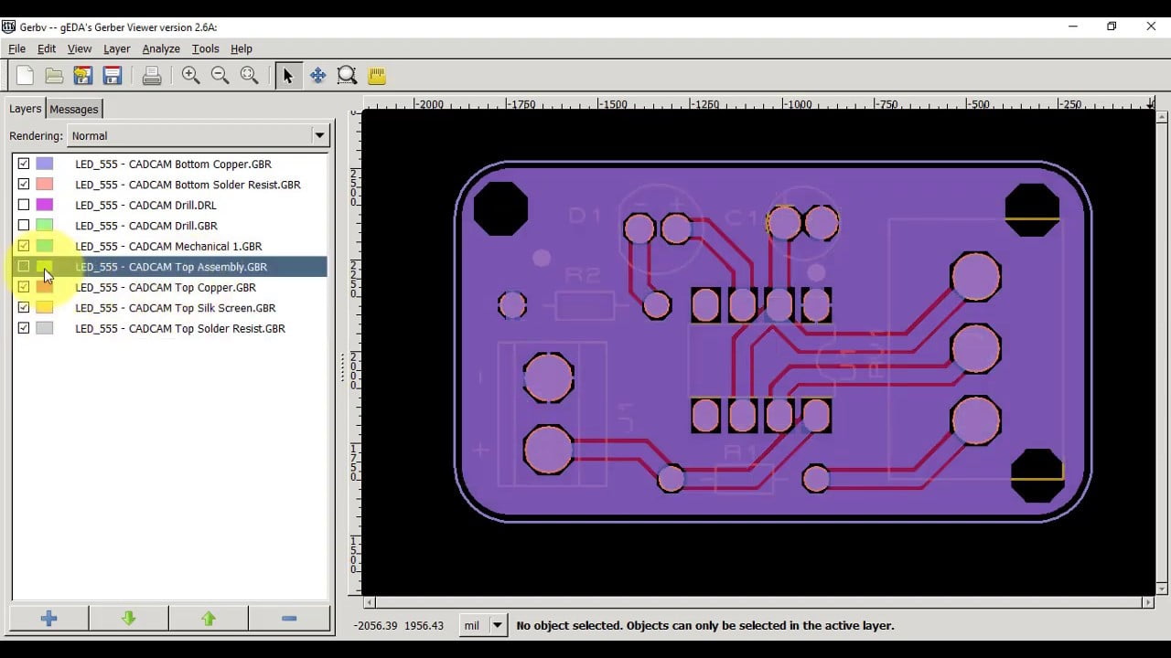Select the Pointer tool
This screenshot has height=658, width=1171.
[x=288, y=76]
